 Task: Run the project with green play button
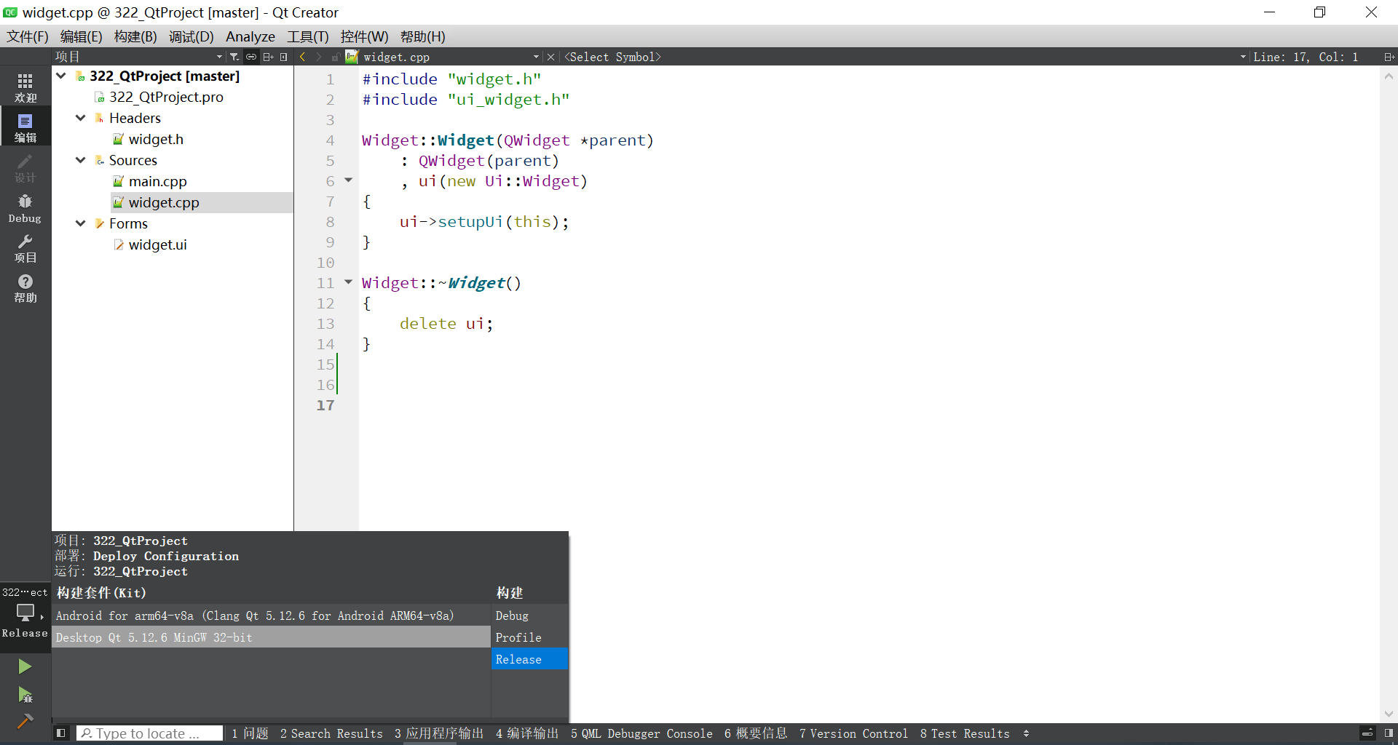tap(25, 666)
